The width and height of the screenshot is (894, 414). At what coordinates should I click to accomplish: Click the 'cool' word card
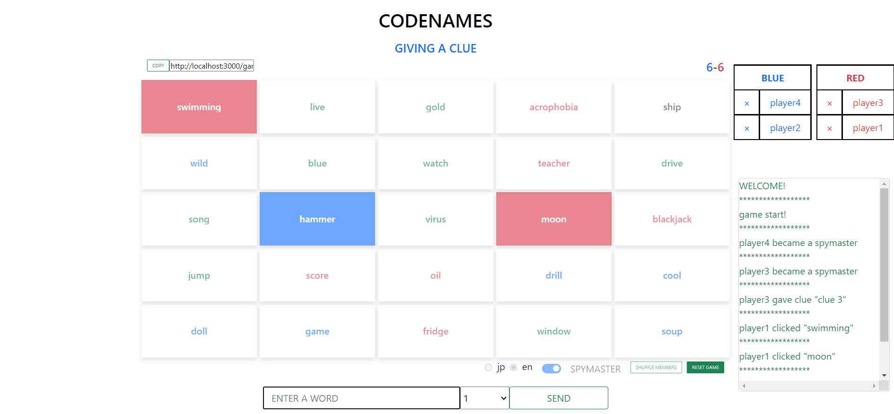click(672, 275)
